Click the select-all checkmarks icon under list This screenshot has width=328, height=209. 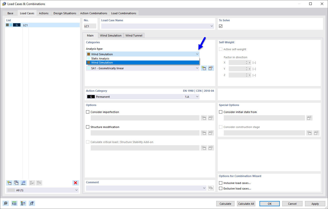[32, 183]
